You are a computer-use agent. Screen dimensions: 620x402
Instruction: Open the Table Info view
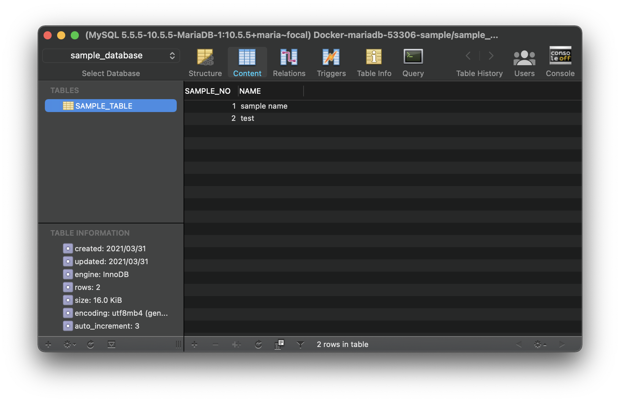click(374, 62)
